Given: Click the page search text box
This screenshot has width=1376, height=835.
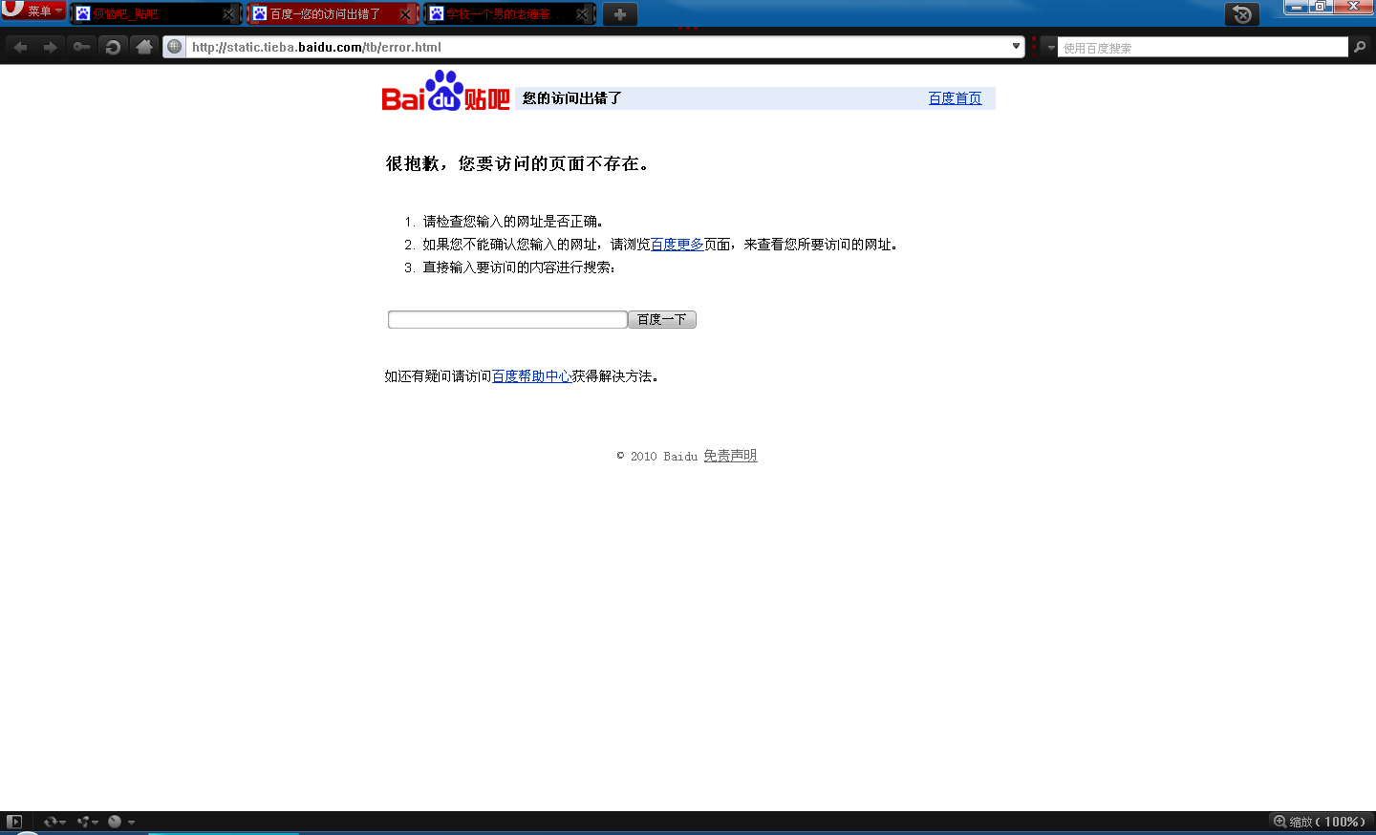Looking at the screenshot, I should (x=507, y=319).
